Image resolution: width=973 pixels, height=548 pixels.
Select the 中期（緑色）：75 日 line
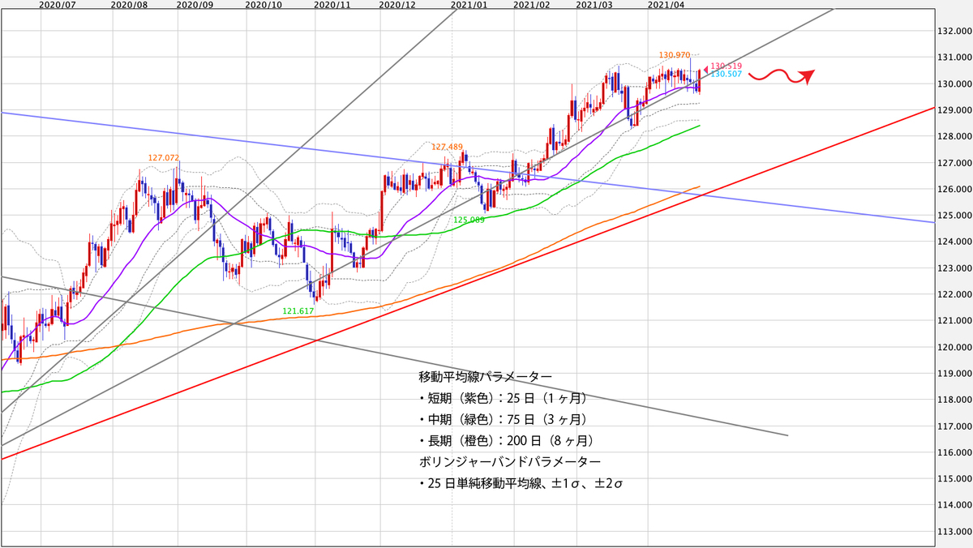click(x=502, y=419)
